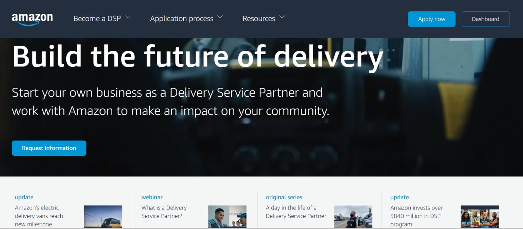523x229 pixels.
Task: Select Application process in the navigation
Action: tap(181, 18)
